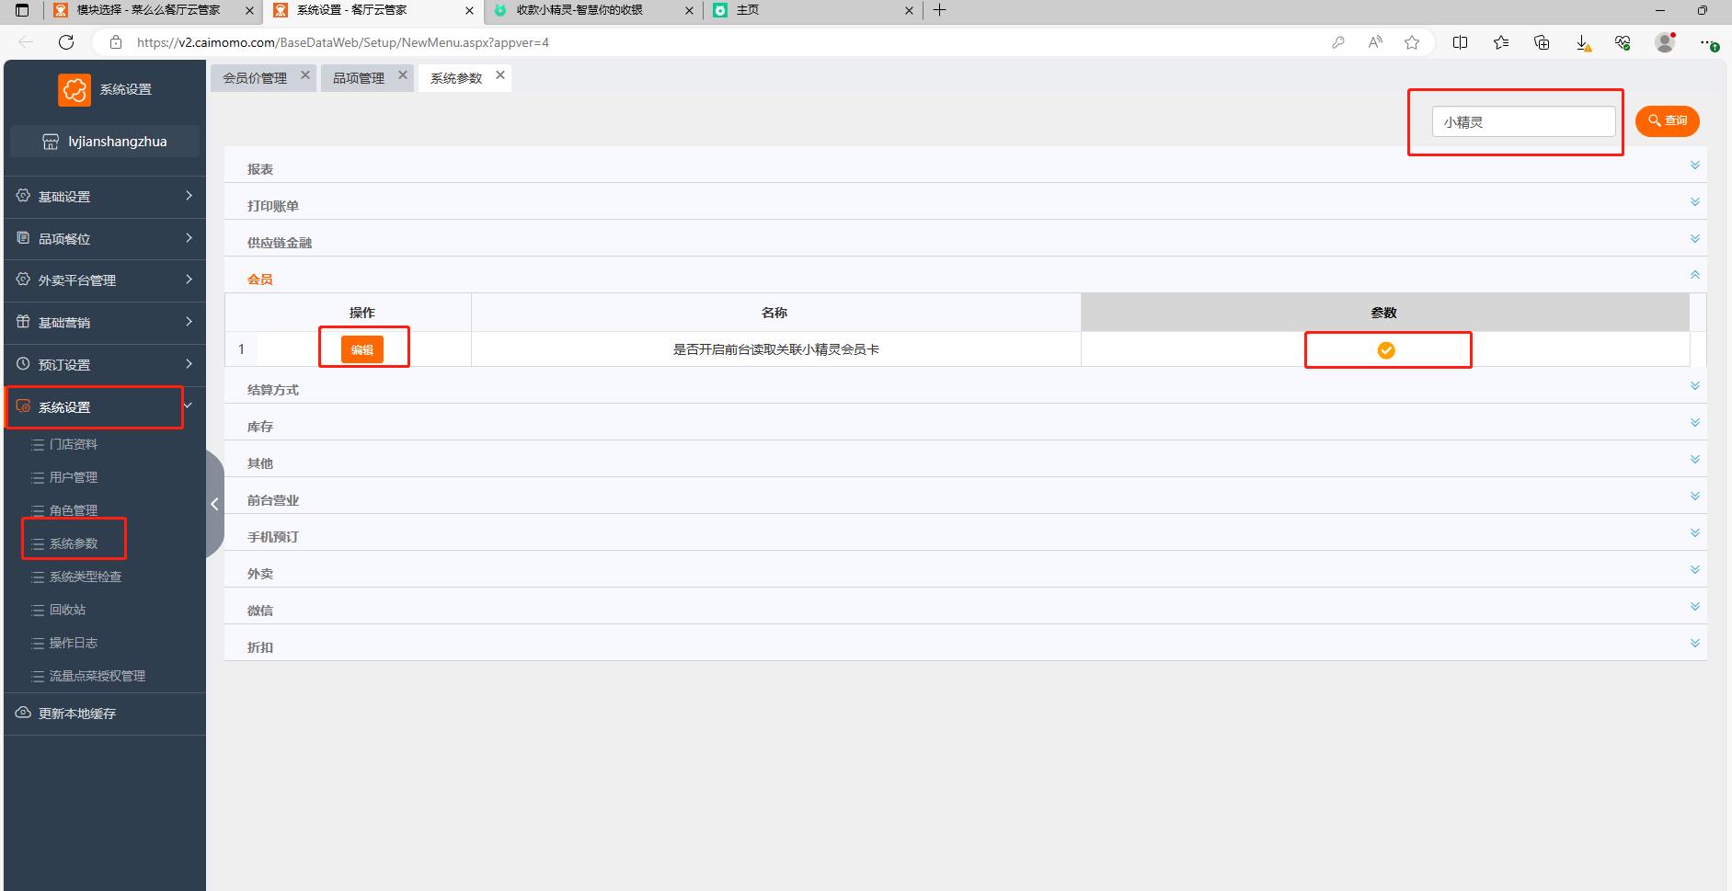Switch to 收款小精灵 browser tab
Viewport: 1732px width, 891px height.
click(593, 10)
